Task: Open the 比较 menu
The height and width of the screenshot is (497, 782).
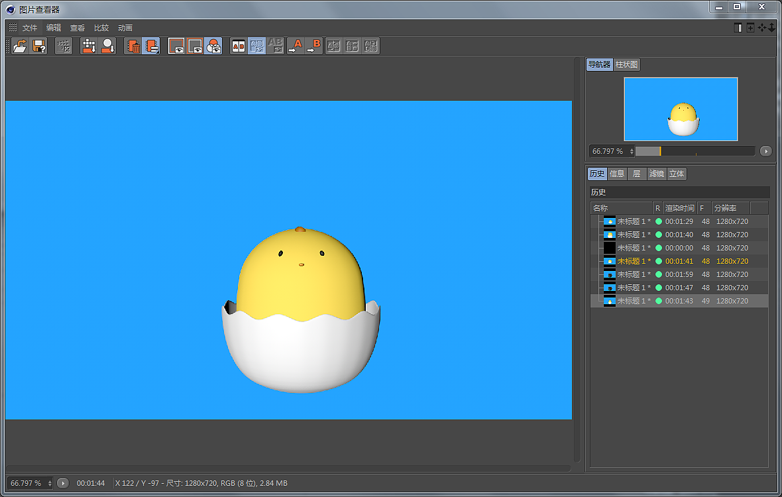Action: pyautogui.click(x=101, y=28)
